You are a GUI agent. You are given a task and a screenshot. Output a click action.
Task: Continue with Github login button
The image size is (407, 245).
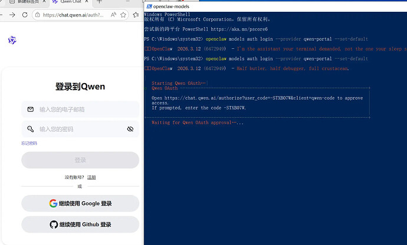tap(80, 224)
